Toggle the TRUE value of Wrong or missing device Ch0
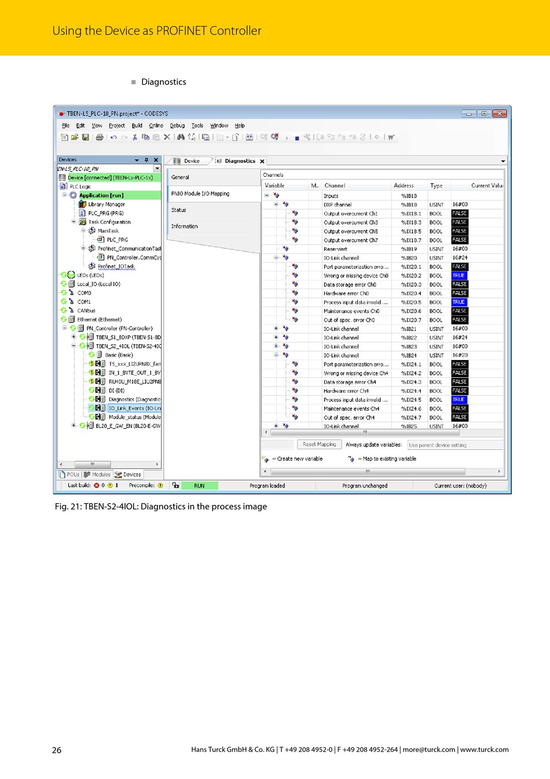The width and height of the screenshot is (550, 779). (459, 275)
